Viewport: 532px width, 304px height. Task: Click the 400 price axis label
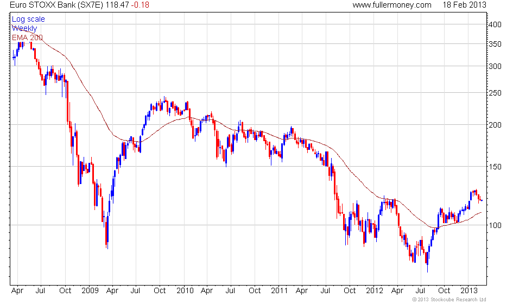click(495, 24)
